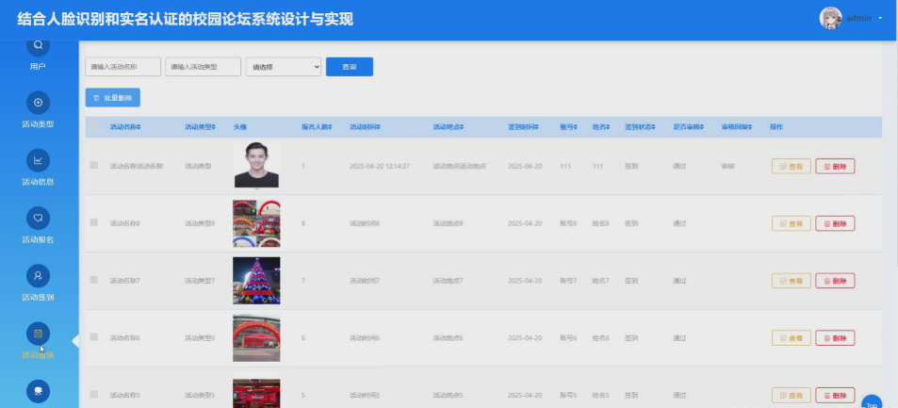Tick the select-all checkbox in table header
The height and width of the screenshot is (408, 898).
94,126
